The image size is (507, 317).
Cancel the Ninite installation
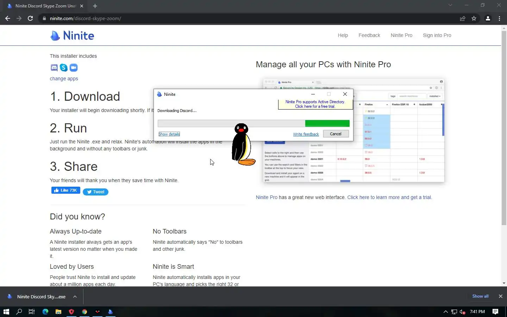tap(336, 134)
